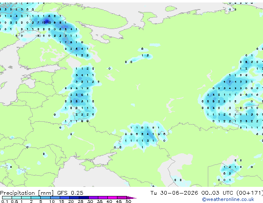The image size is (263, 203).
Task: Click the 40–45 mm magenta legend swatch
Action: pyautogui.click(x=112, y=198)
